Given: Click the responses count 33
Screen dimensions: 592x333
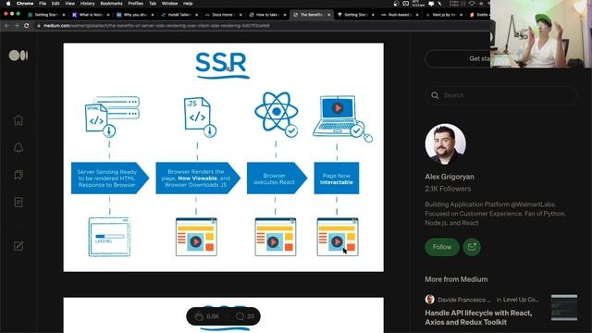Looking at the screenshot, I should [251, 316].
